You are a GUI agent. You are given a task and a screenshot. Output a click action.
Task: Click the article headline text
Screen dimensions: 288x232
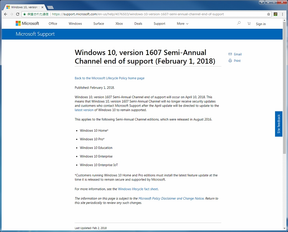pyautogui.click(x=145, y=57)
